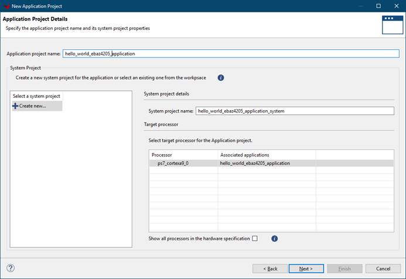406x279 pixels.
Task: Enable Show all processors in hardware specification
Action: 255,239
